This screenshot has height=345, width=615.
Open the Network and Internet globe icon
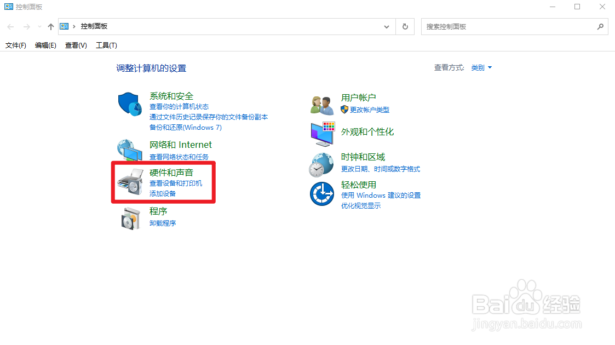coord(130,150)
